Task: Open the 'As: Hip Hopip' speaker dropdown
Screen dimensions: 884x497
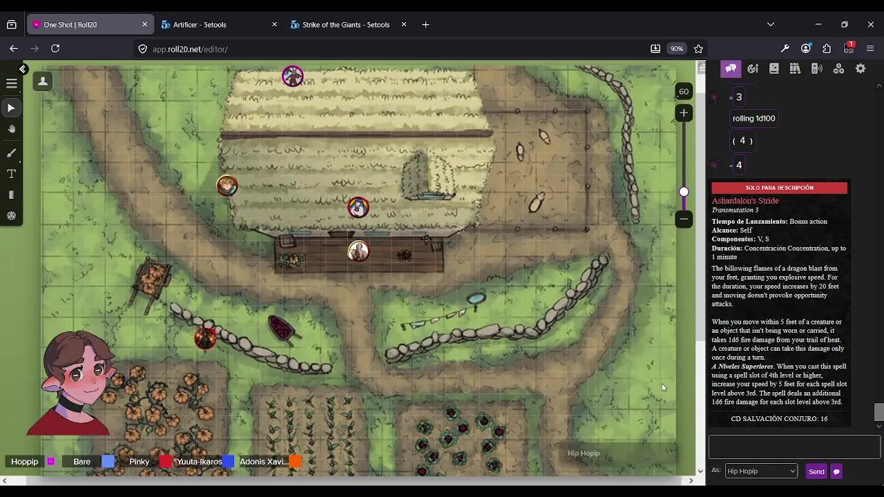Action: click(761, 471)
